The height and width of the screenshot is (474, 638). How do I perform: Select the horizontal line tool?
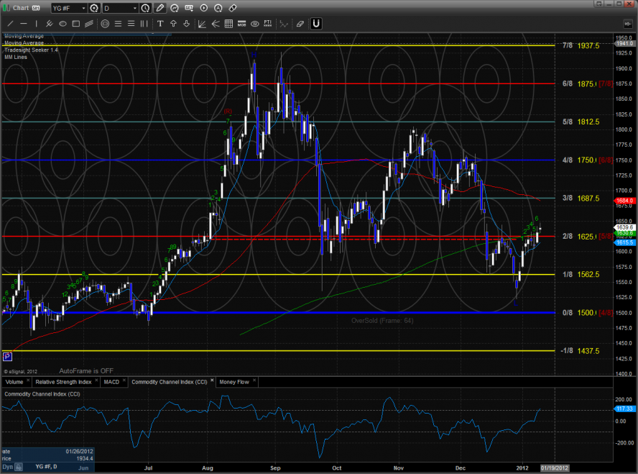(x=24, y=24)
